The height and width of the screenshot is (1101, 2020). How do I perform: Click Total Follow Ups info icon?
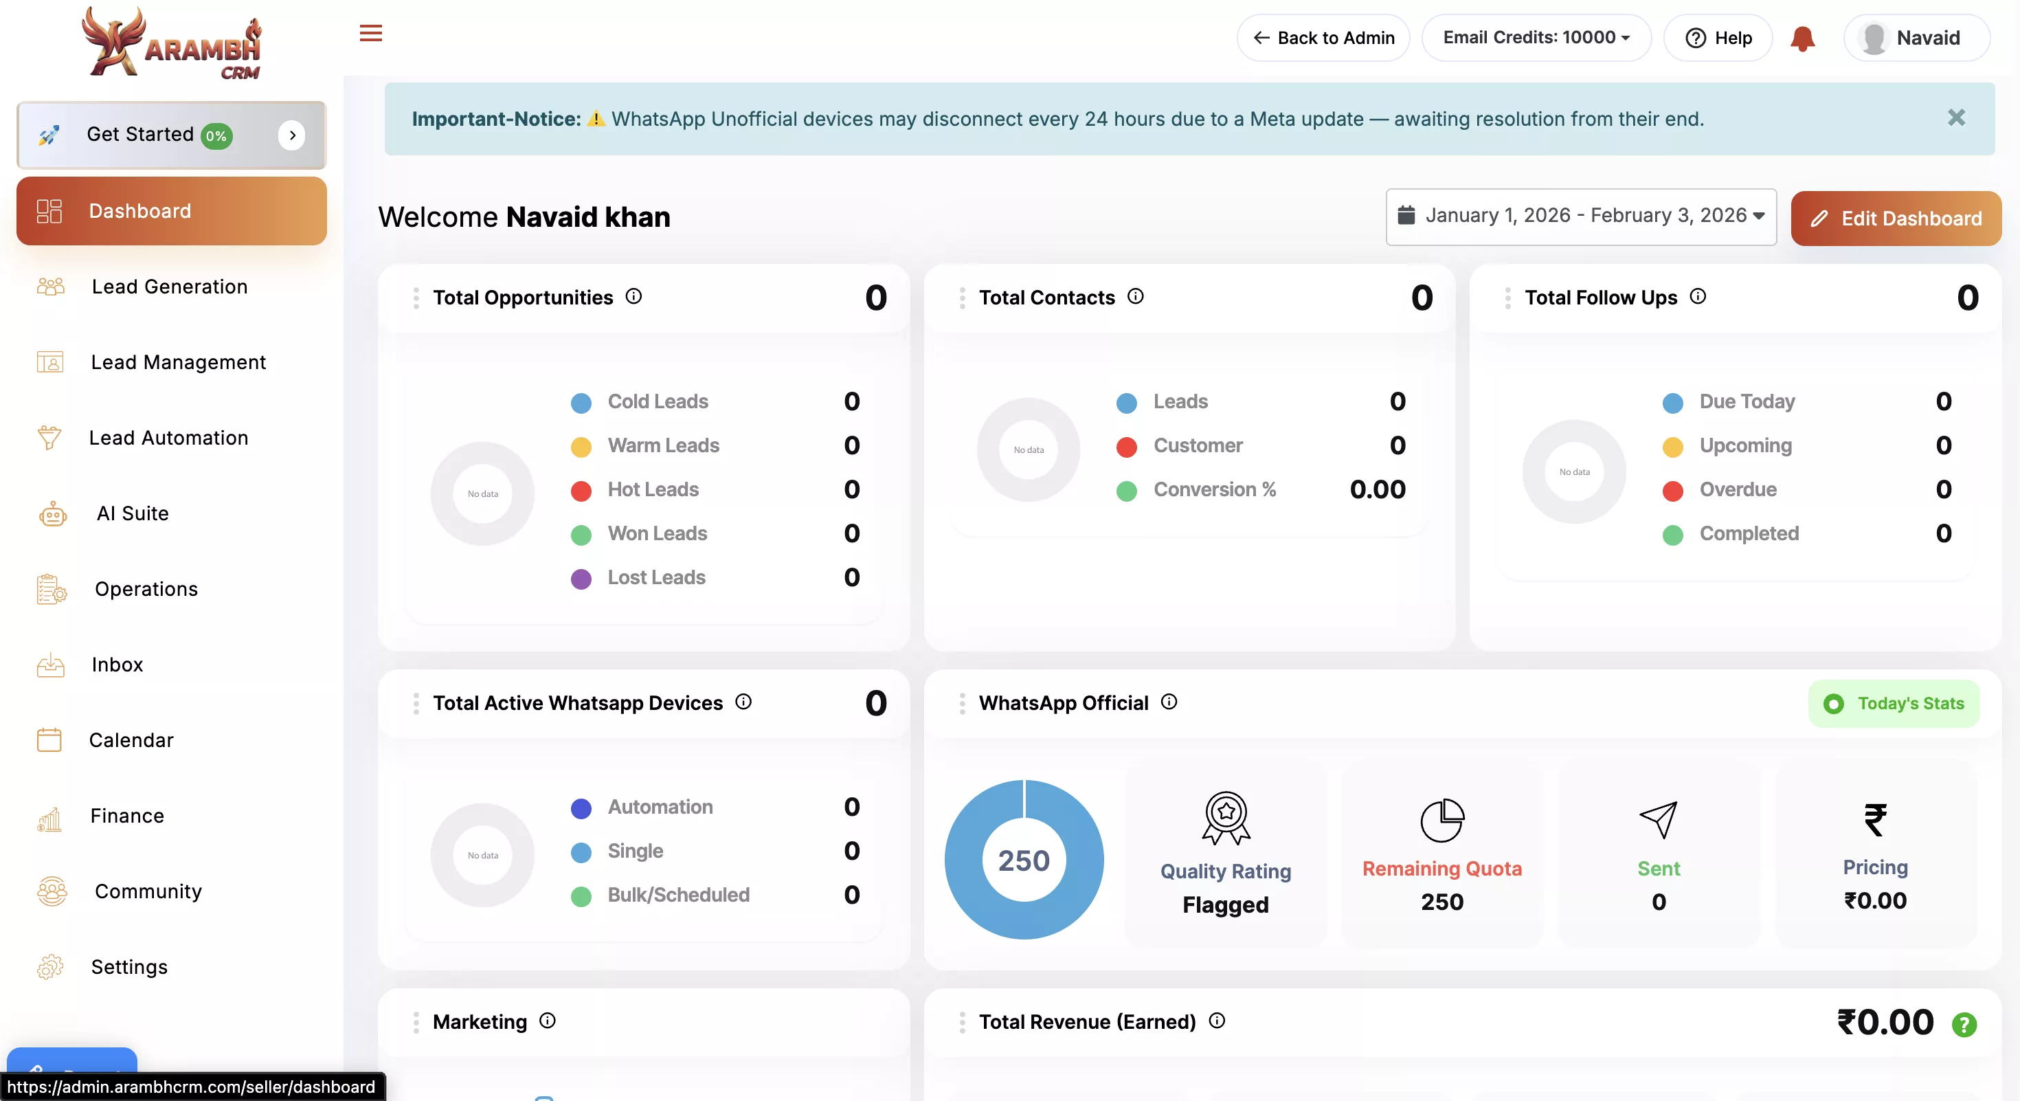click(1698, 296)
